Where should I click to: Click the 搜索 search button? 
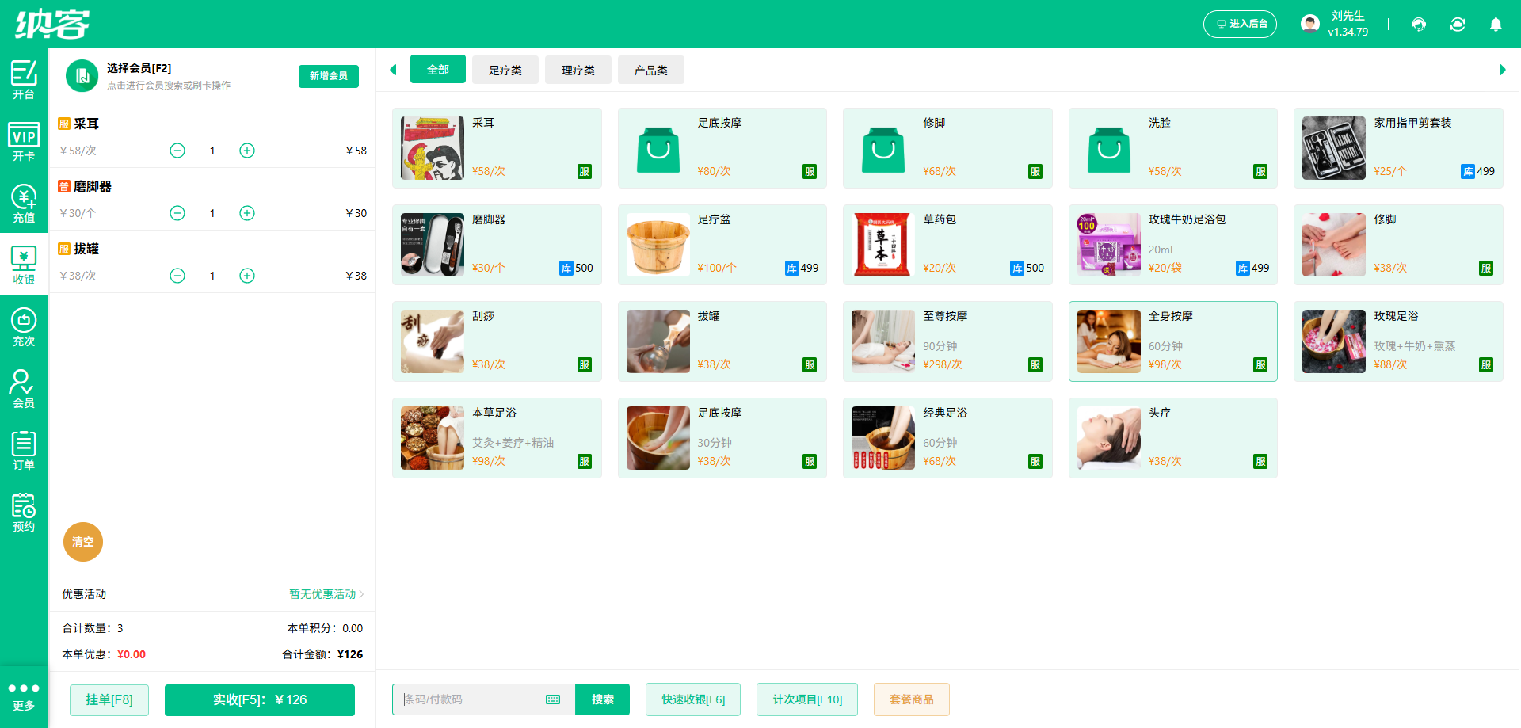click(x=603, y=699)
